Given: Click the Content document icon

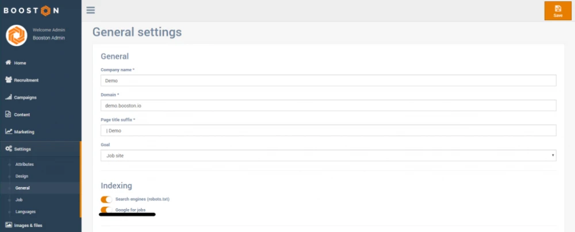Looking at the screenshot, I should point(9,114).
